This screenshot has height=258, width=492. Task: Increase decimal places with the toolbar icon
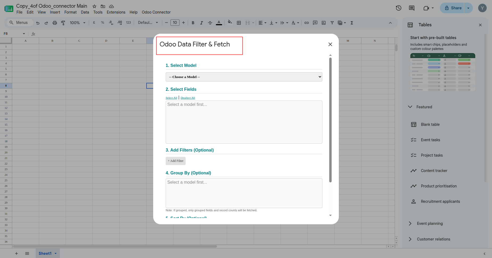(120, 23)
